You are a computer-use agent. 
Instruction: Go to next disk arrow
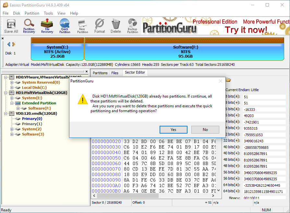tap(14, 44)
